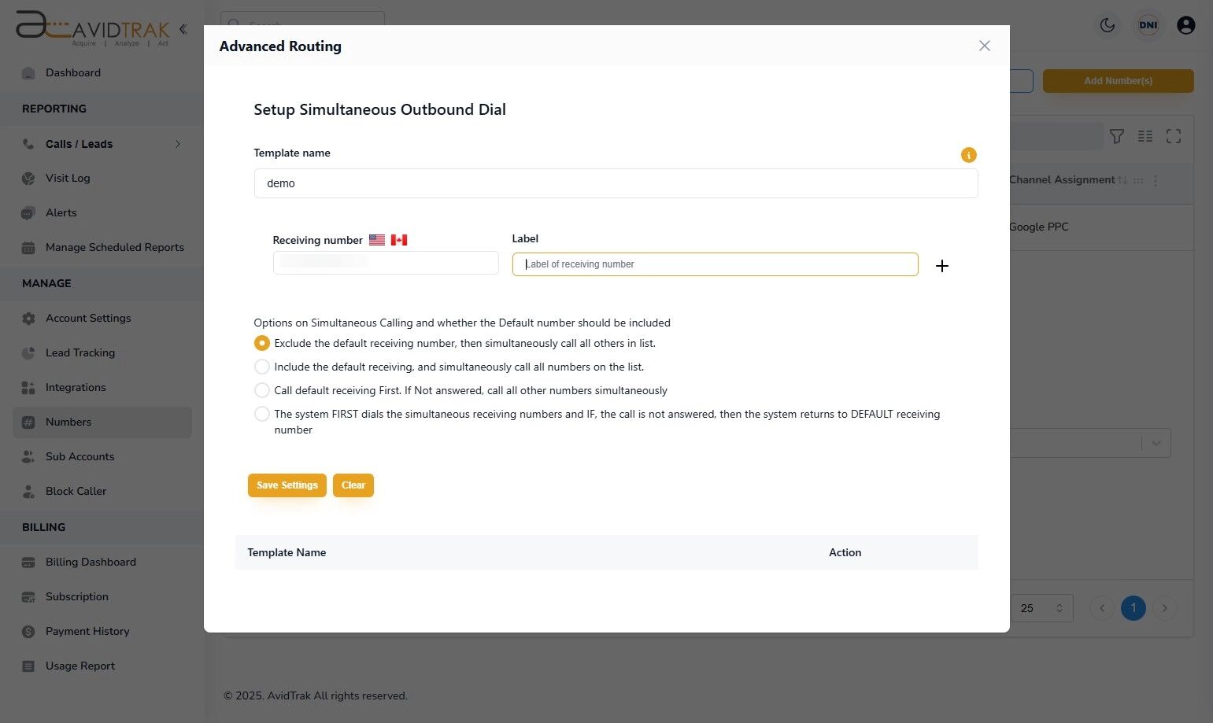Save the simultaneous dial settings

pos(287,485)
